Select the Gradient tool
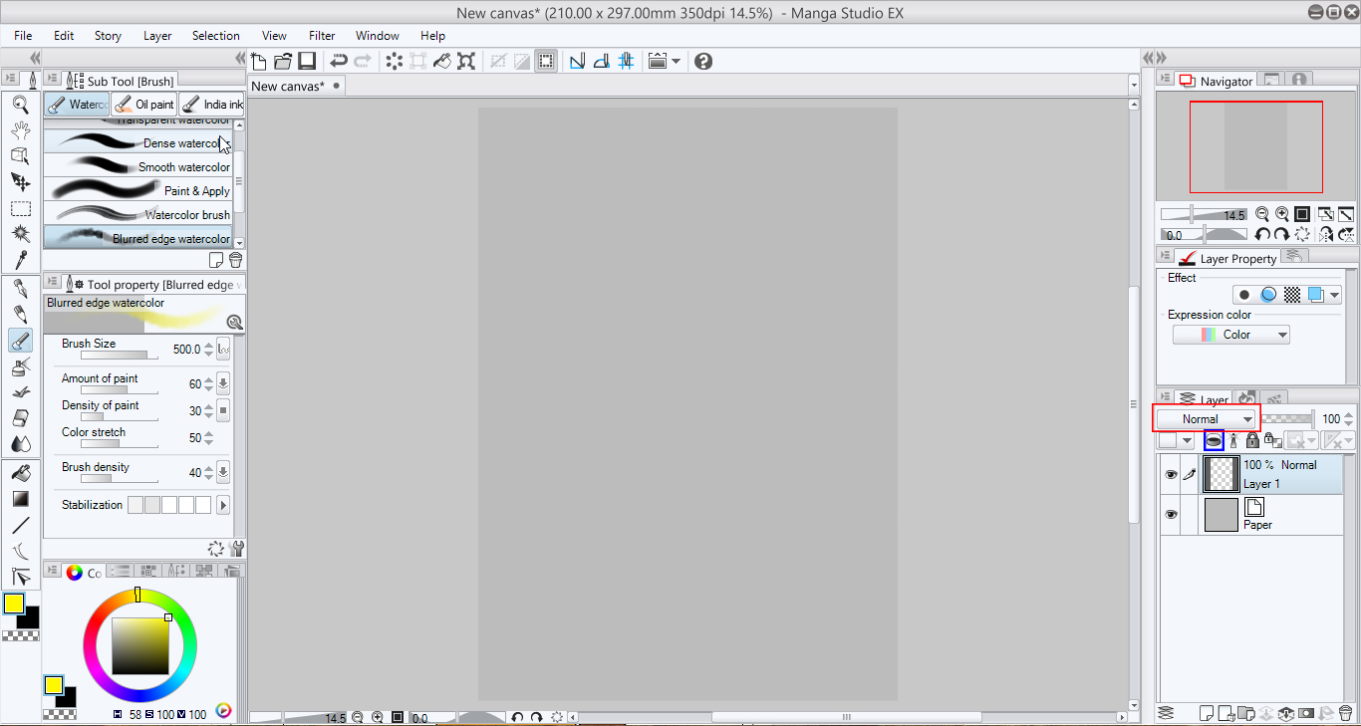 coord(20,499)
